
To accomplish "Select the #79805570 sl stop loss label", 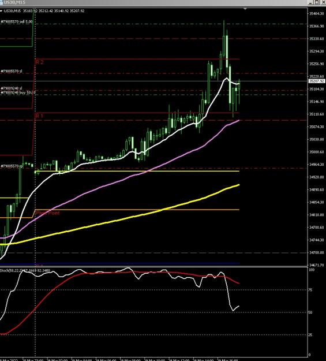I will pyautogui.click(x=12, y=71).
